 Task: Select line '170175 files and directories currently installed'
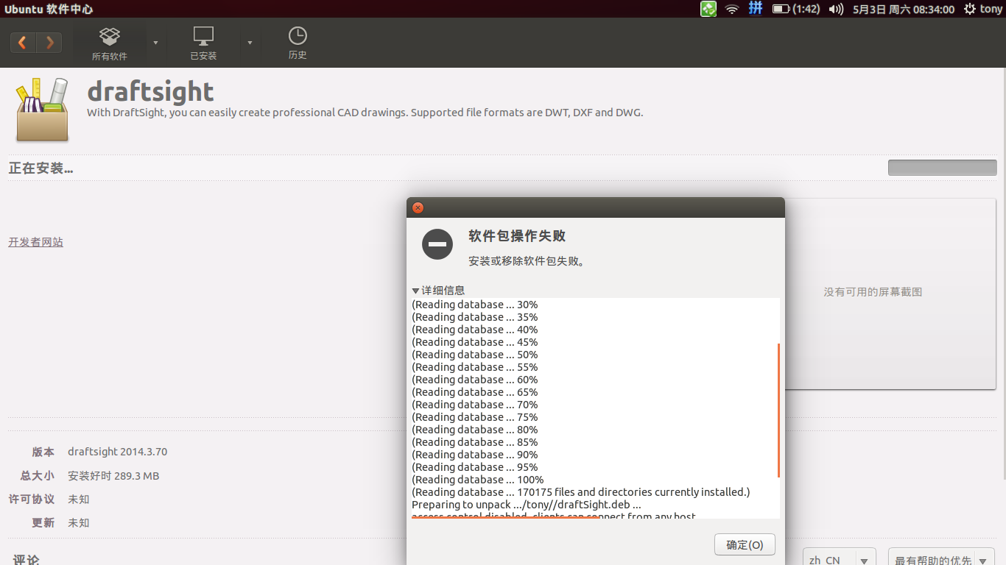pos(632,492)
